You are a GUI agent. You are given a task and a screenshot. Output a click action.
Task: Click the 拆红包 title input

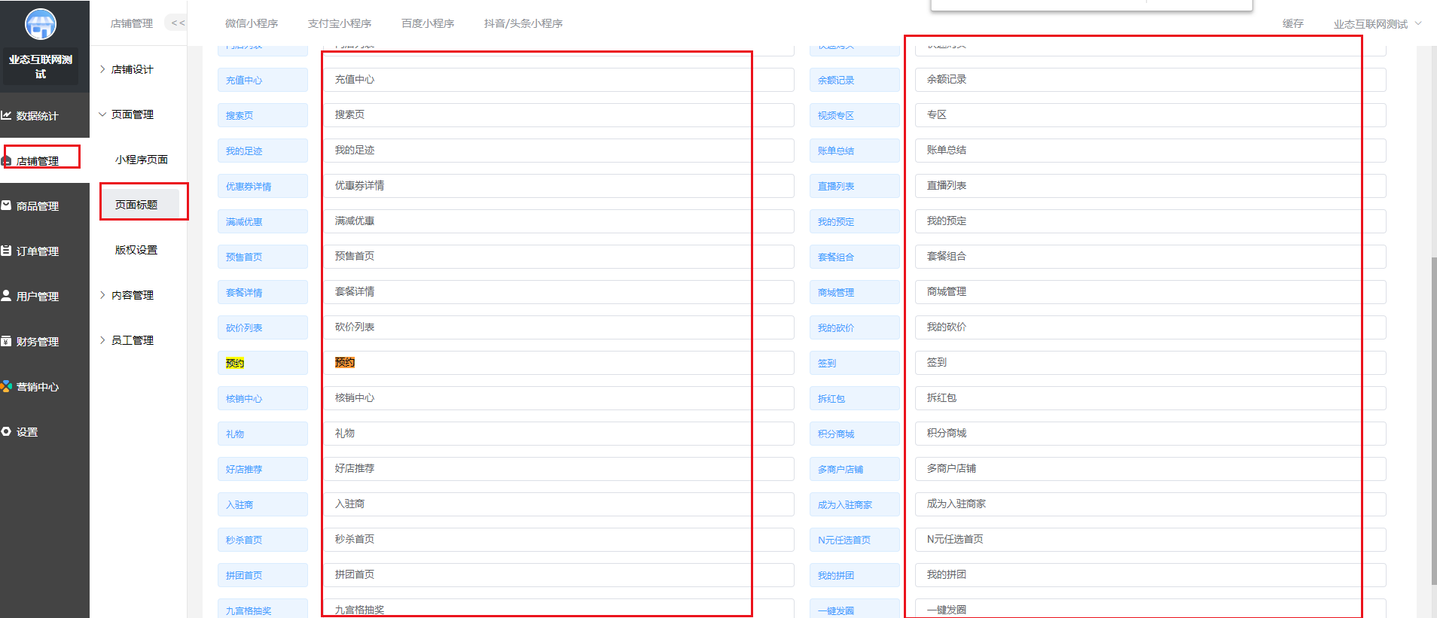pos(1151,398)
